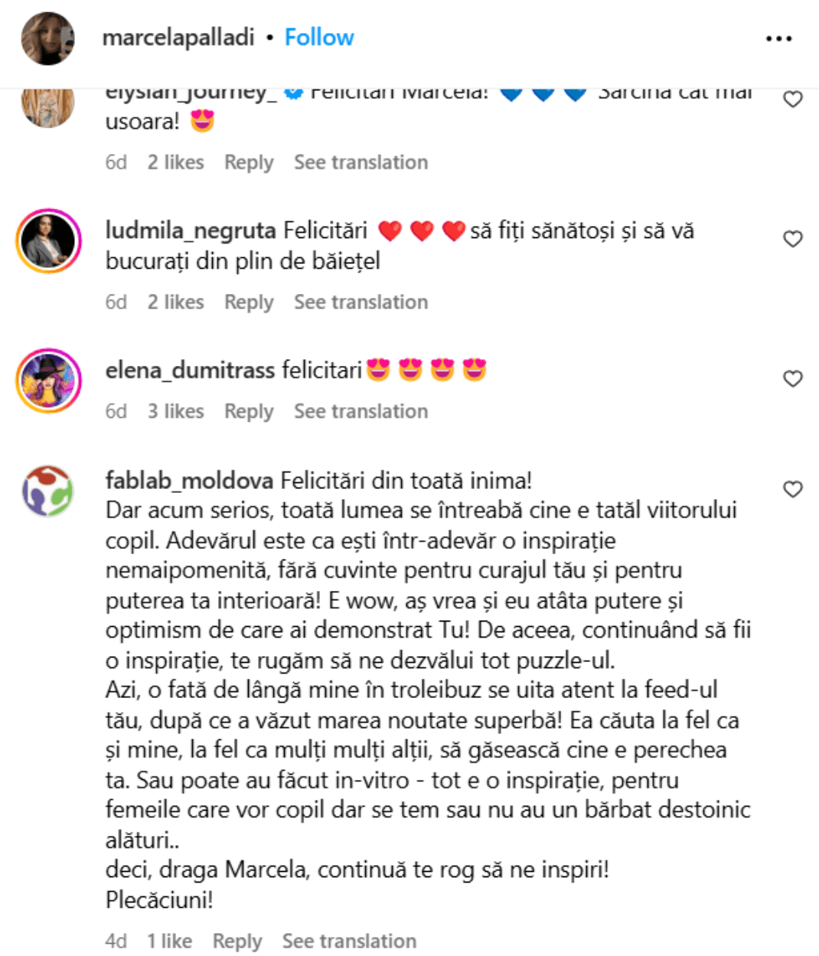Like elena_dumitrass's comment with heart icon
The image size is (819, 956).
793,379
